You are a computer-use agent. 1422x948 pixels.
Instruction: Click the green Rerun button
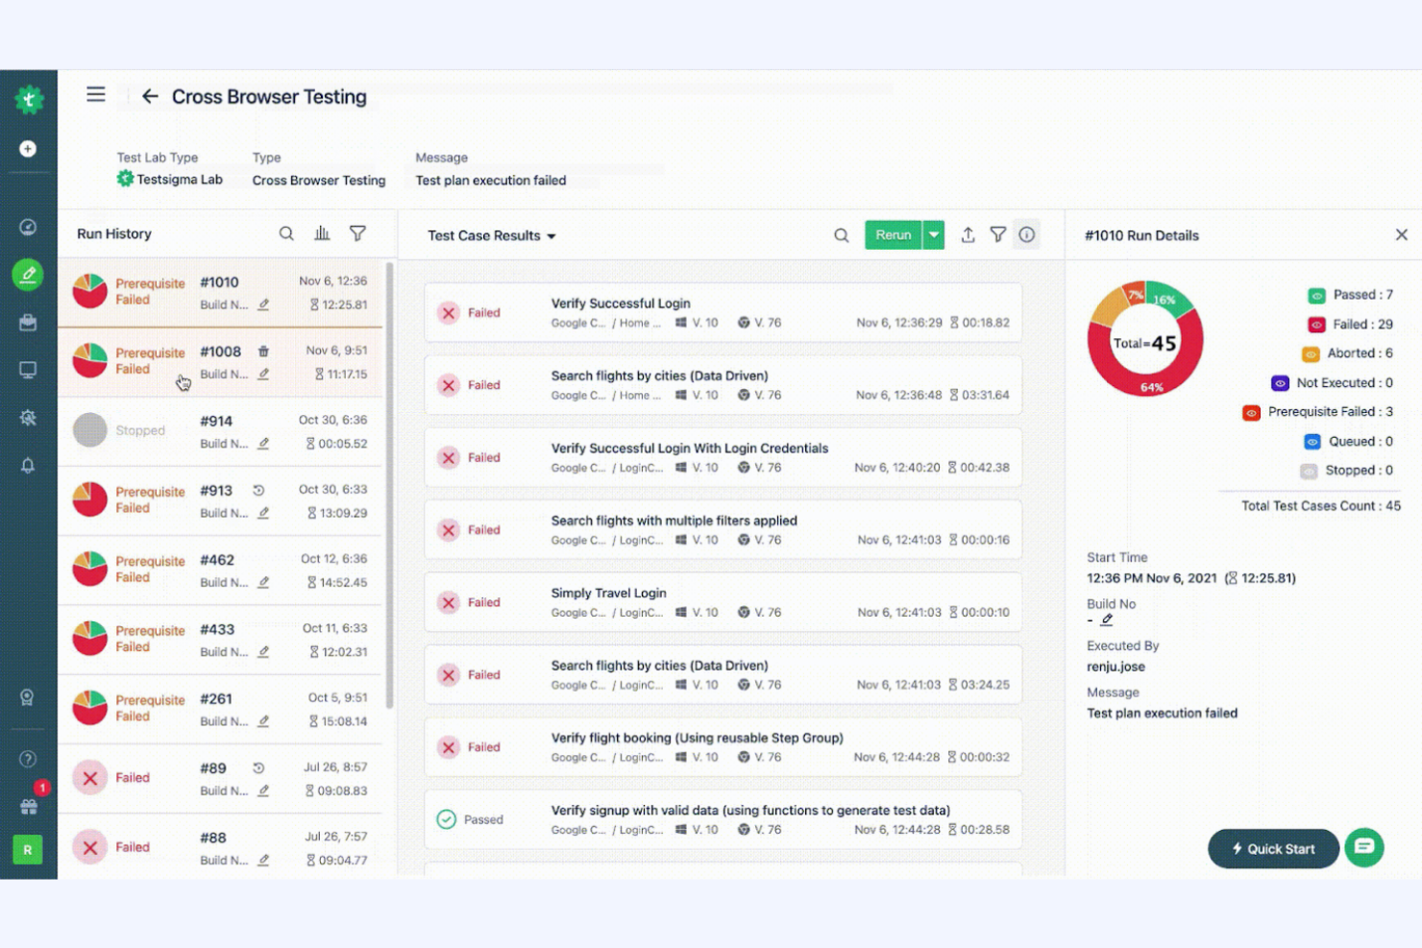[893, 234]
